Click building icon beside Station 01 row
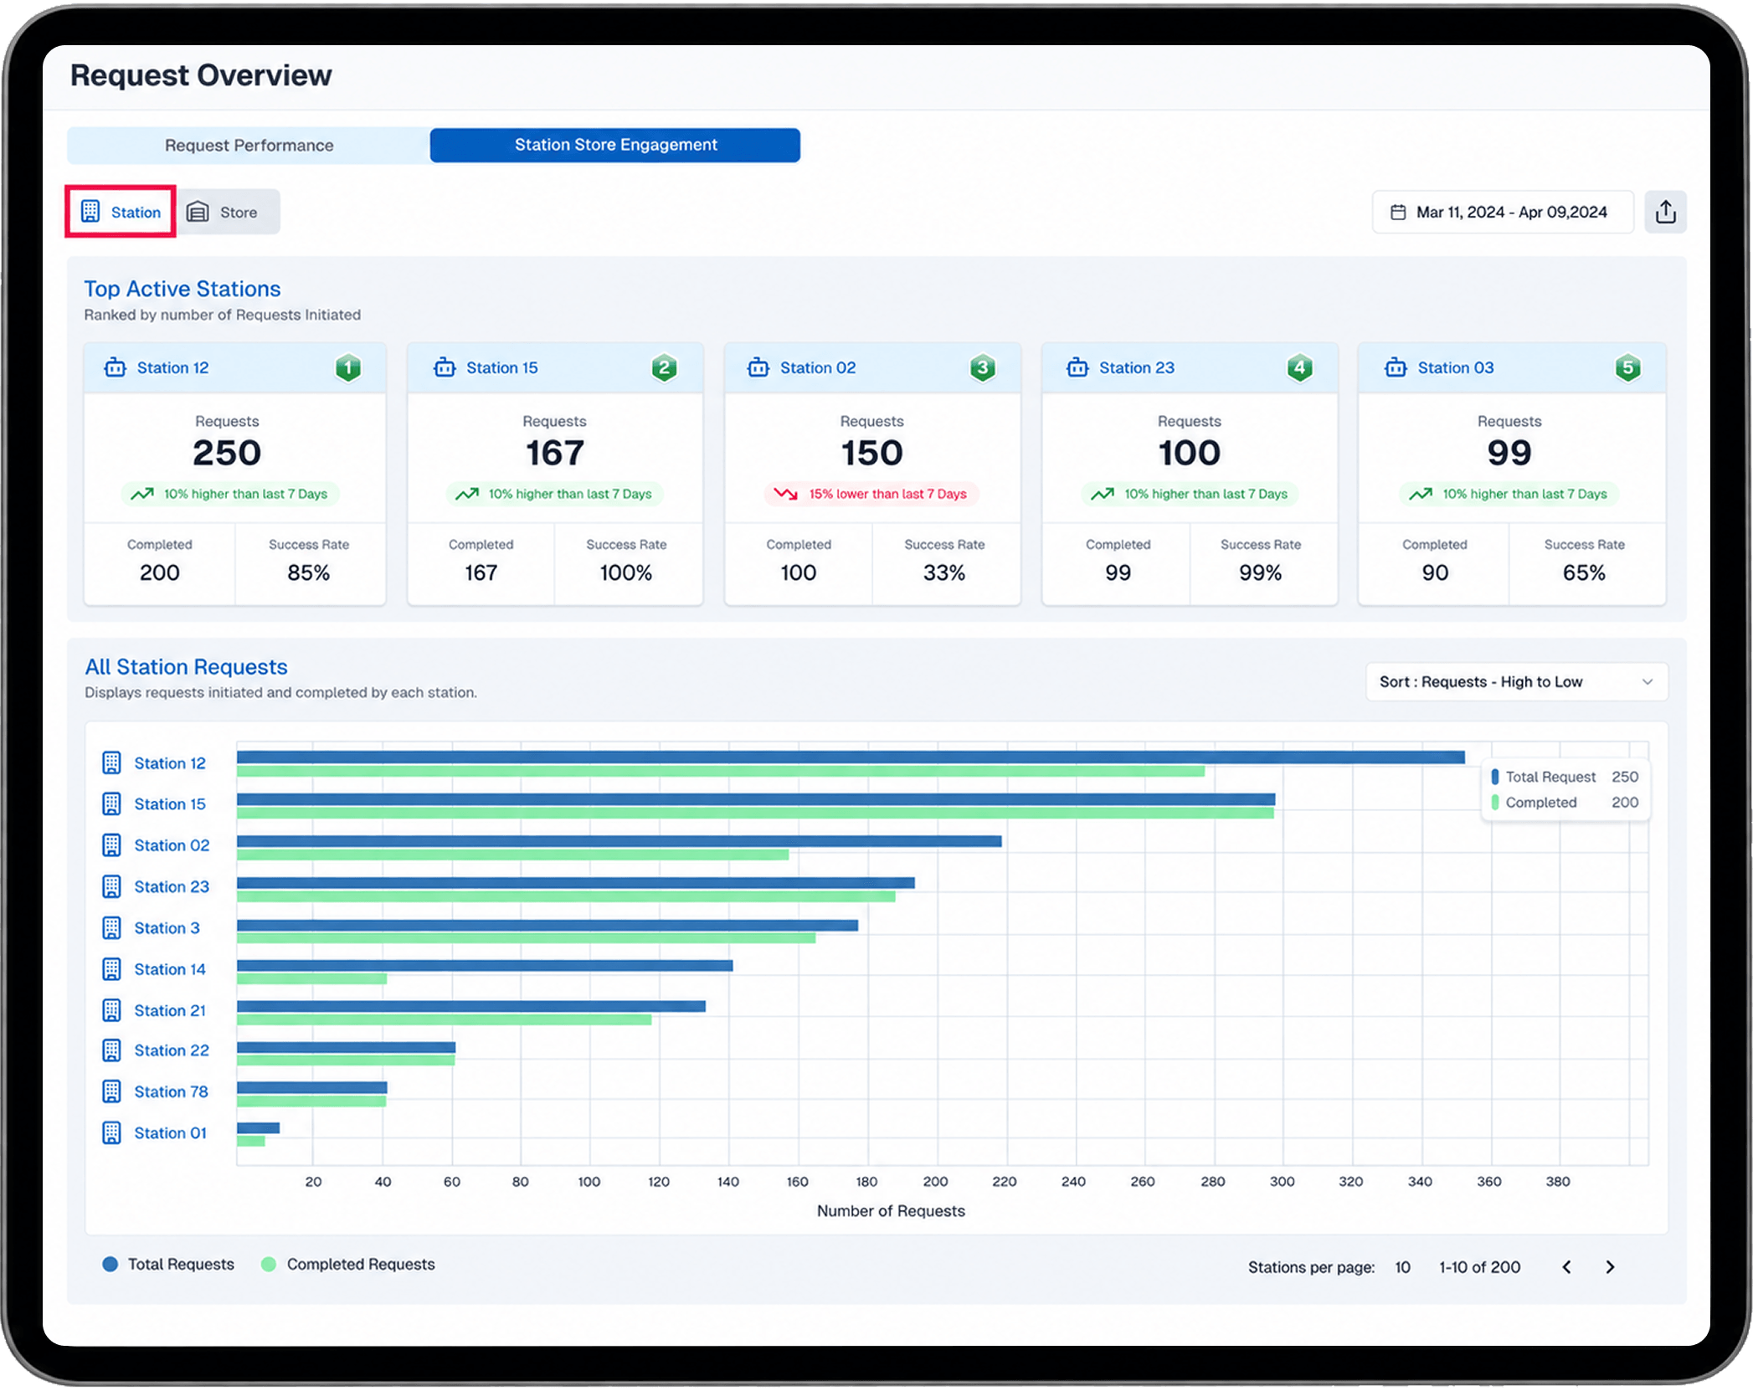The image size is (1753, 1391). click(x=111, y=1132)
